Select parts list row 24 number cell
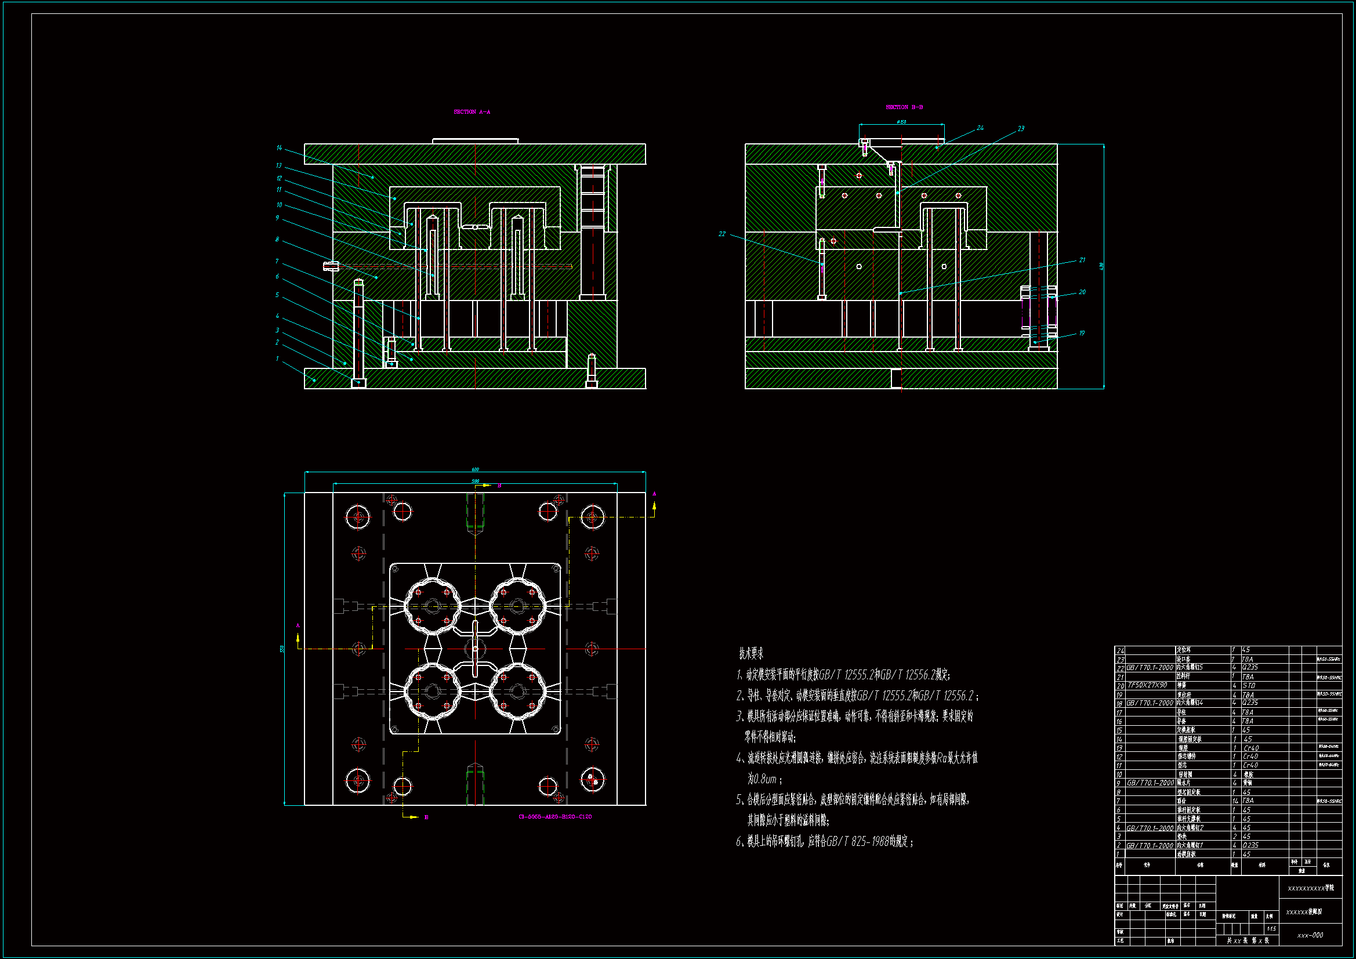1356x959 pixels. [1120, 650]
